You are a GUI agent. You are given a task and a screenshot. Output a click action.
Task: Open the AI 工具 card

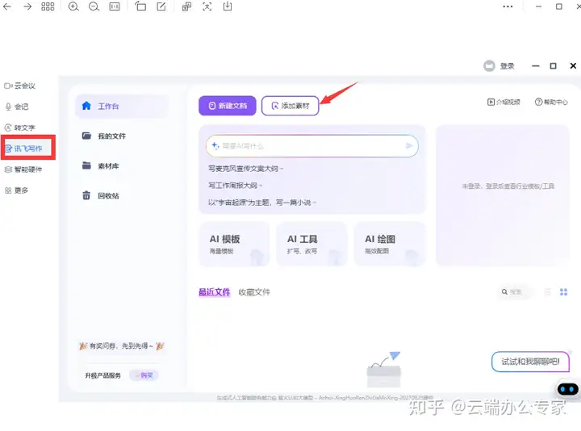pos(311,245)
